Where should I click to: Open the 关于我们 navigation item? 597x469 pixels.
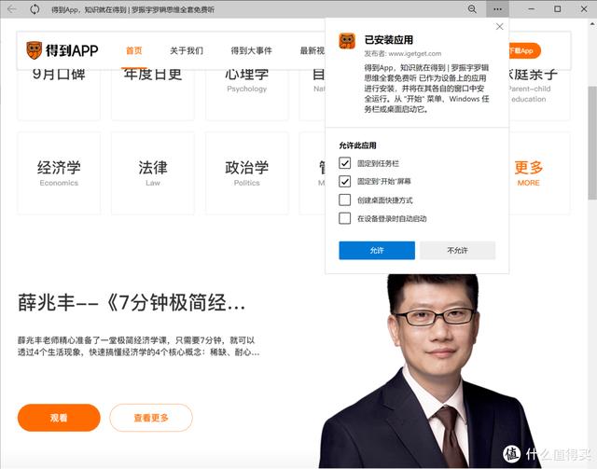click(187, 50)
